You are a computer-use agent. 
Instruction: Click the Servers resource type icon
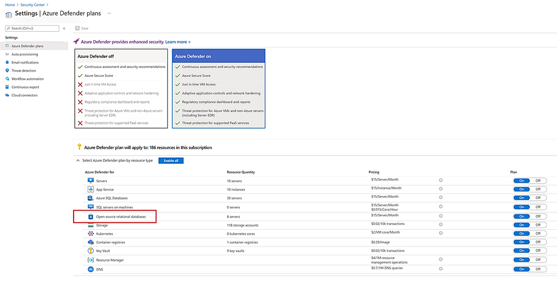(90, 181)
